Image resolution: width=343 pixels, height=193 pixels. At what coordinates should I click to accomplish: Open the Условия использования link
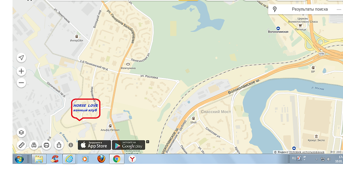coord(307,152)
